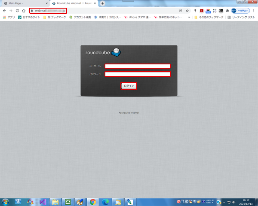Viewport: 258px width, 206px height.
Task: Open the feather quill taskbar app
Action: [x=130, y=202]
